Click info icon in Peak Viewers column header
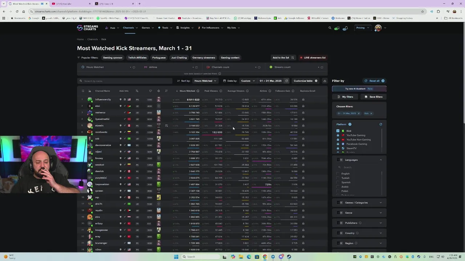This screenshot has width=465, height=261. tap(221, 91)
